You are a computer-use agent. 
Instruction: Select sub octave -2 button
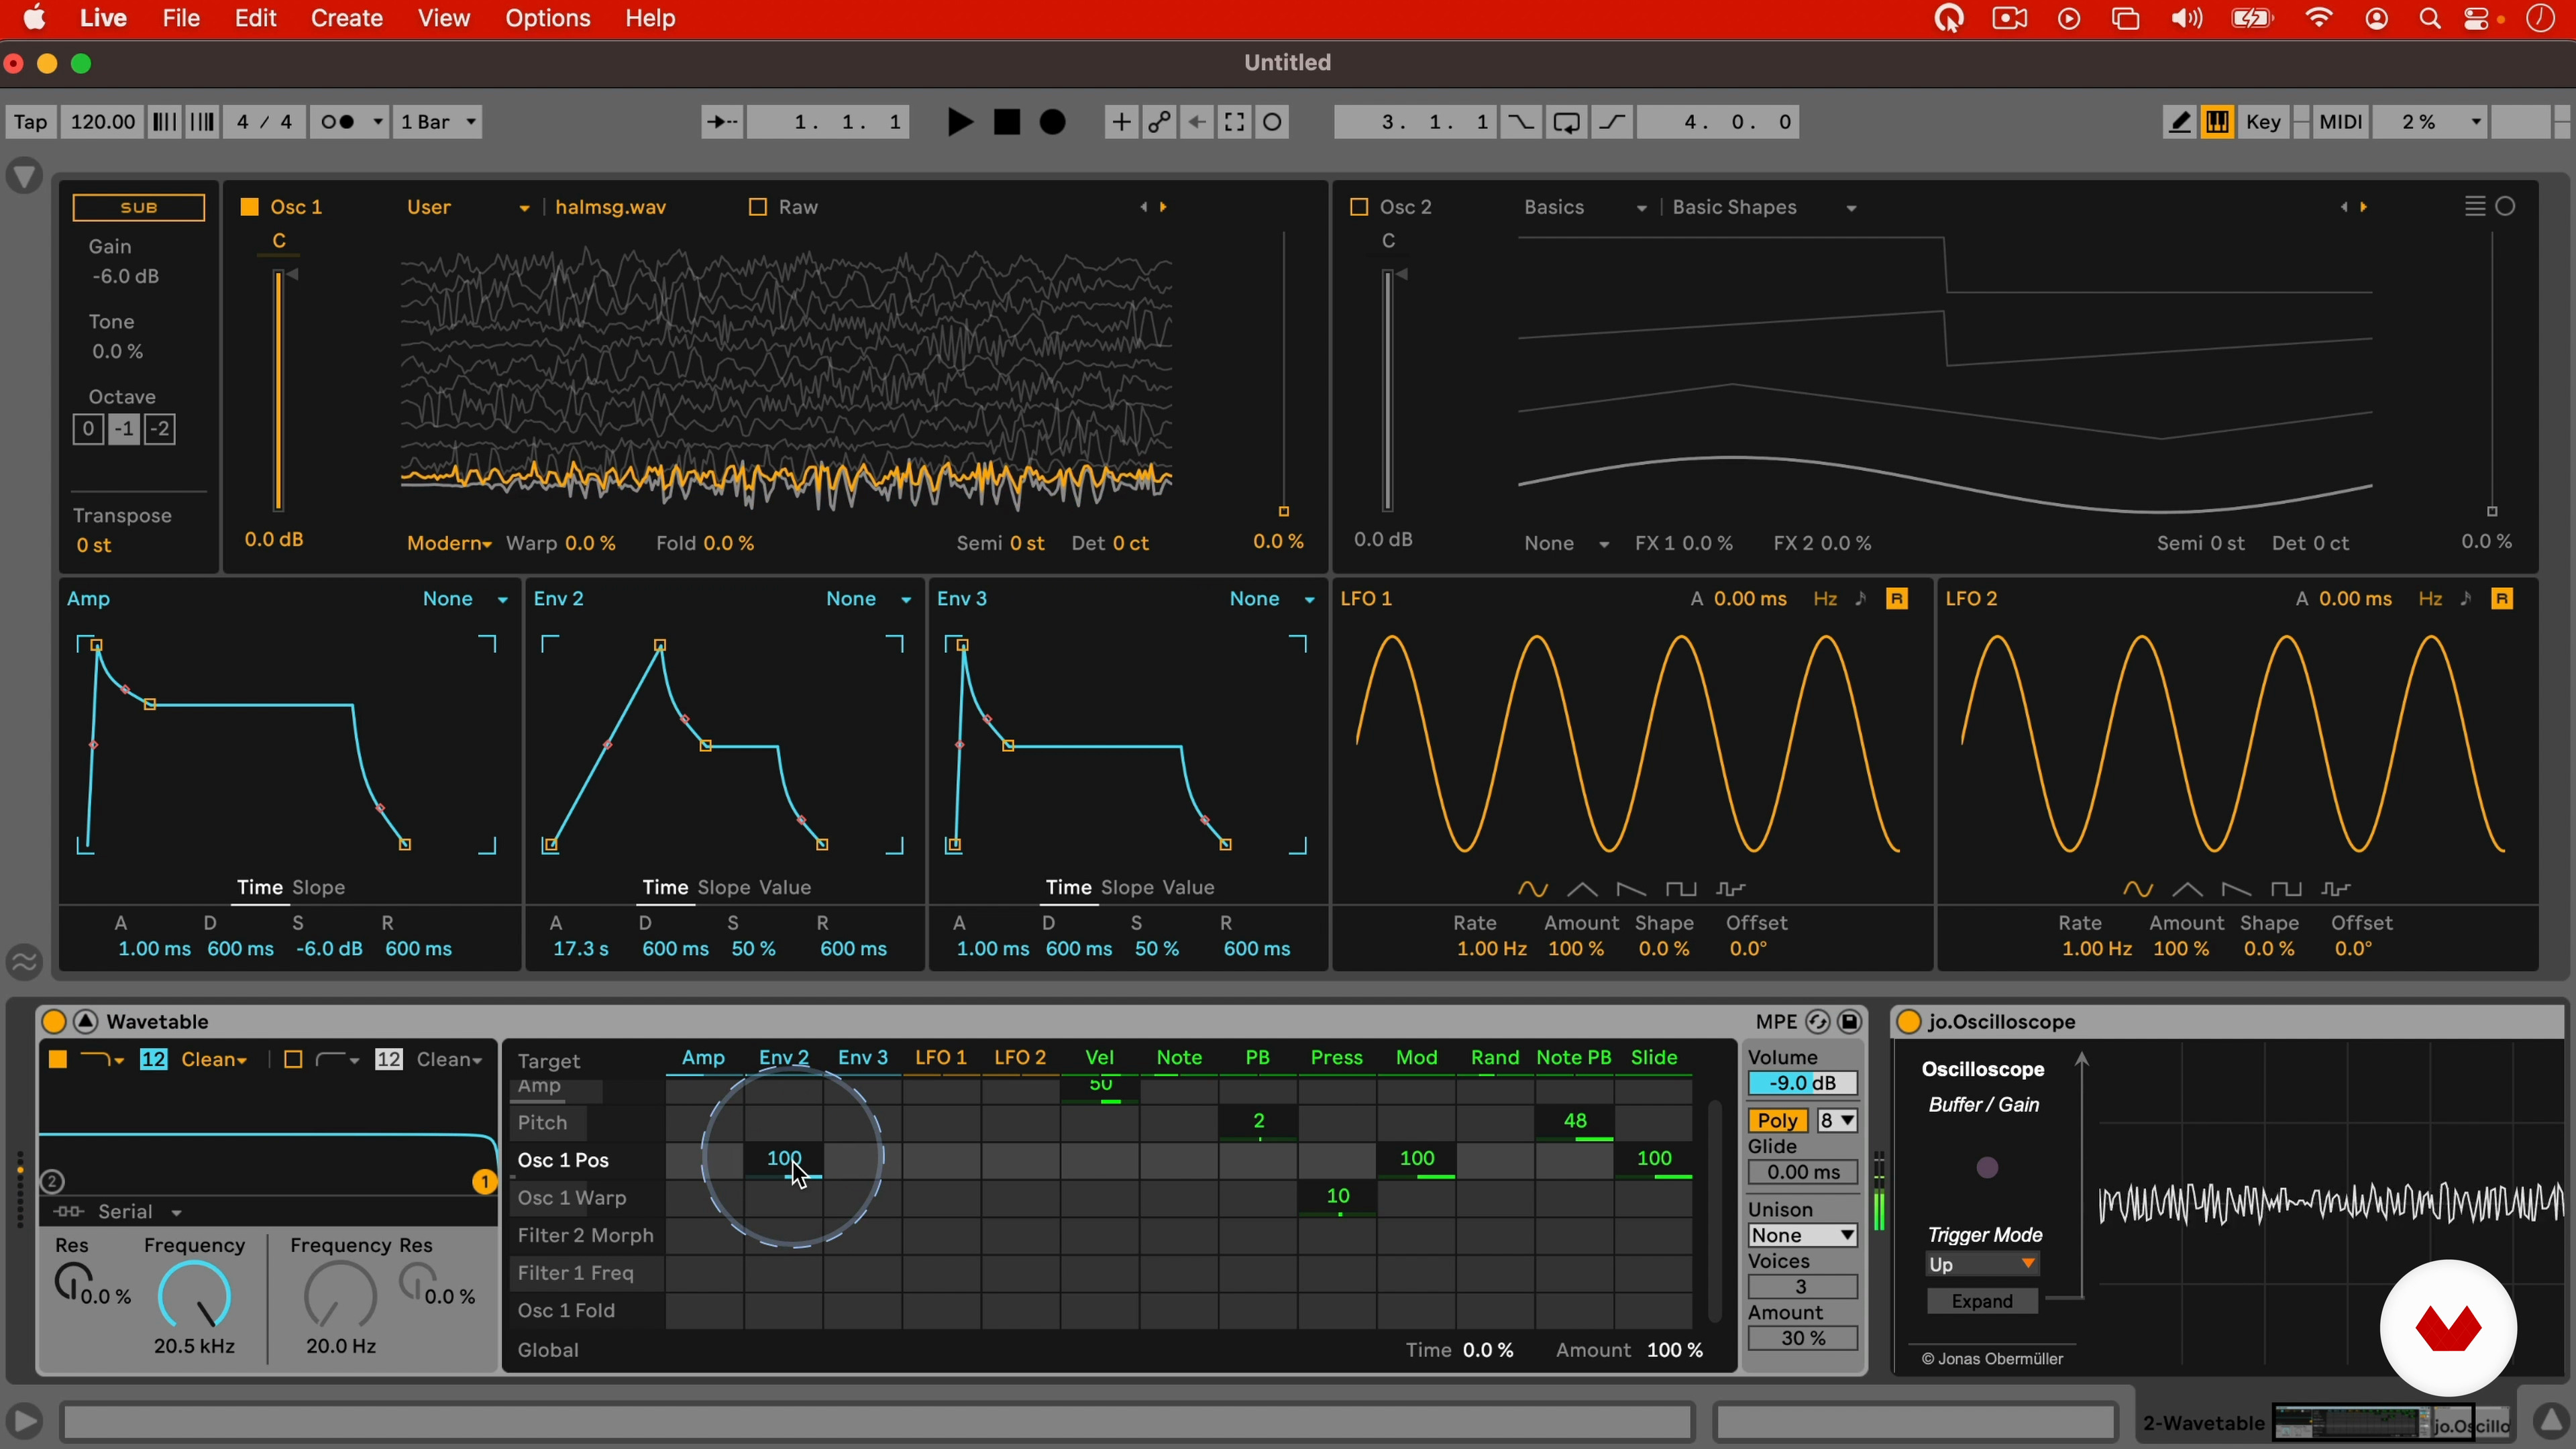point(161,429)
